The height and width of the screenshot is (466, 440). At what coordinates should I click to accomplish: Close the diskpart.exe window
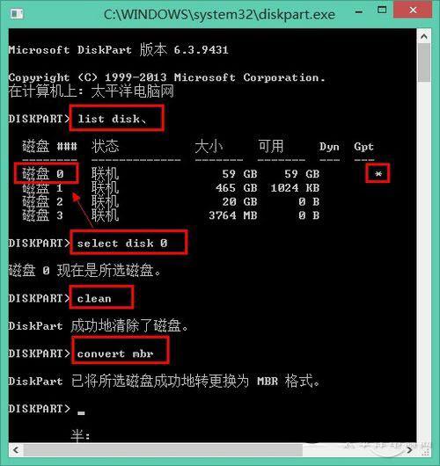[413, 10]
